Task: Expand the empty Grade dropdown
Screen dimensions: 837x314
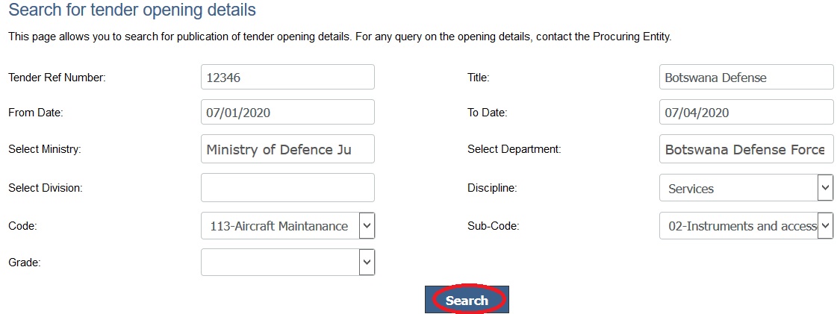Action: [287, 262]
